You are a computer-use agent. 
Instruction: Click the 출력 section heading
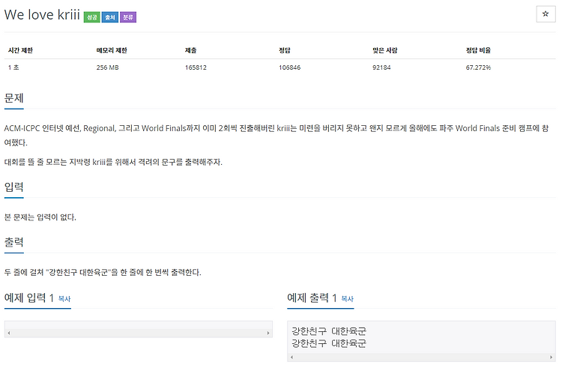pos(14,242)
